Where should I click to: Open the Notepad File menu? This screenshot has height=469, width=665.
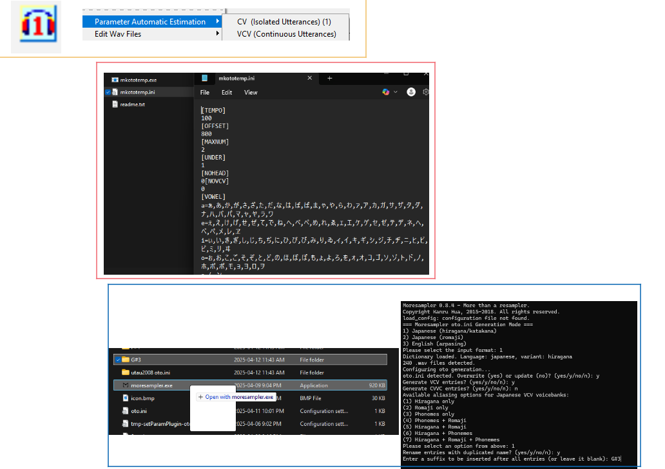tap(204, 92)
